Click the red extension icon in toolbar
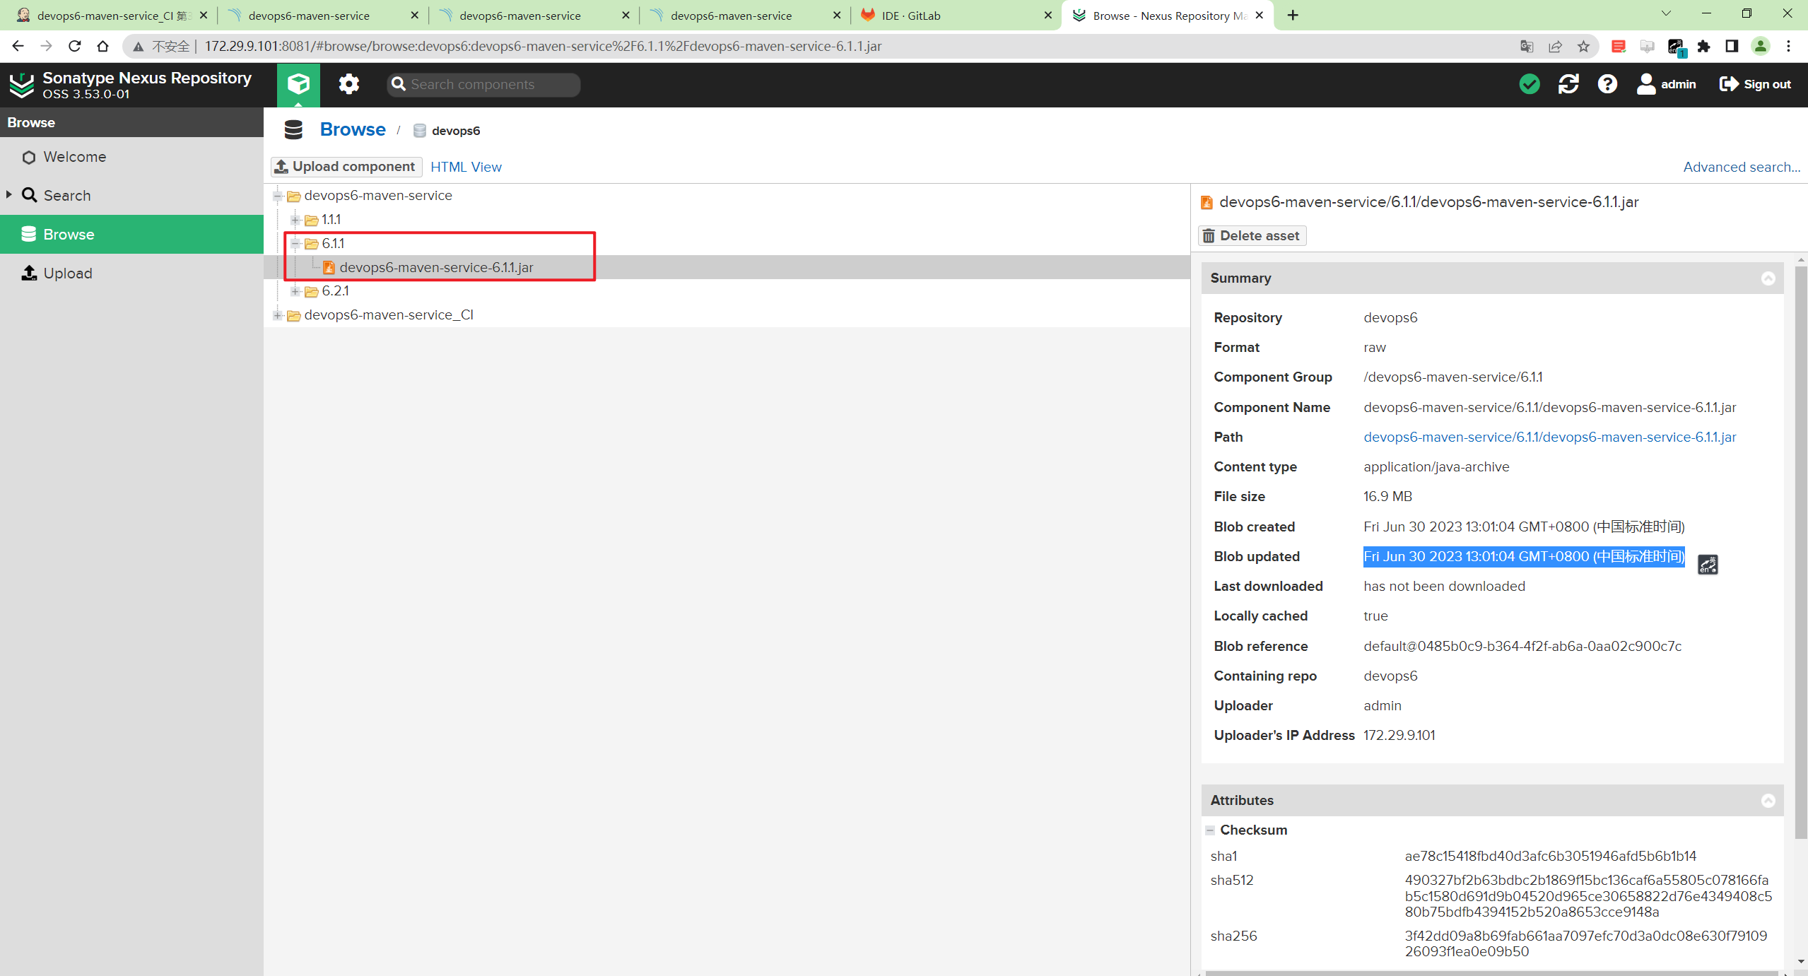 1618,47
